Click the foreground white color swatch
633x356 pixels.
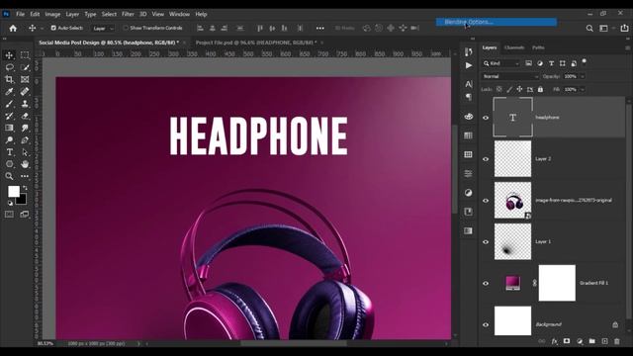[x=14, y=191]
